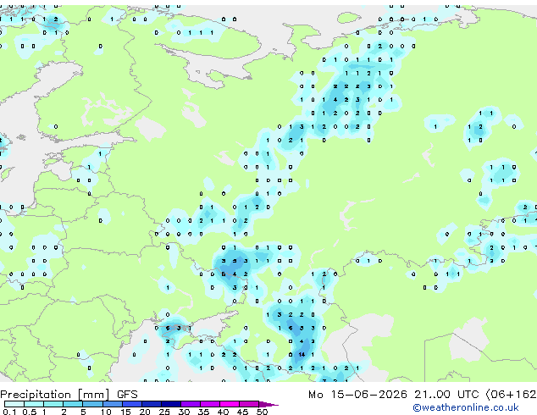The image size is (537, 415).
Task: Select the 2–5 mm legend swatch
Action: (x=73, y=404)
